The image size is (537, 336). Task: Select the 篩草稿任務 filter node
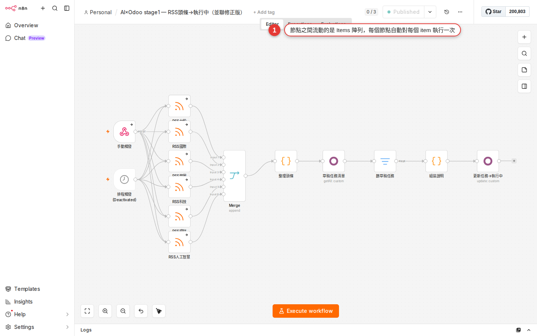[x=385, y=161]
